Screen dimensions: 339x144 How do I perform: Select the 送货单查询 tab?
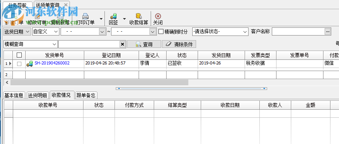[47, 5]
